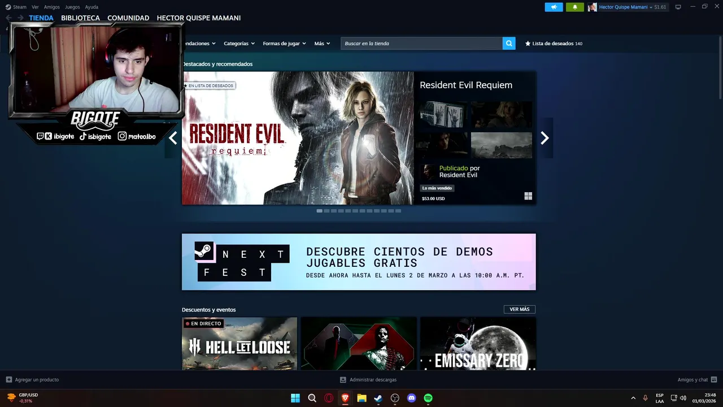Show next featured game with right arrow
The width and height of the screenshot is (723, 407).
[545, 138]
